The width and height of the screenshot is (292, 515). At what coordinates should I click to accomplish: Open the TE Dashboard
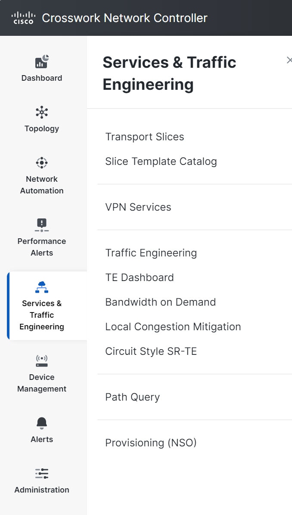pos(140,278)
